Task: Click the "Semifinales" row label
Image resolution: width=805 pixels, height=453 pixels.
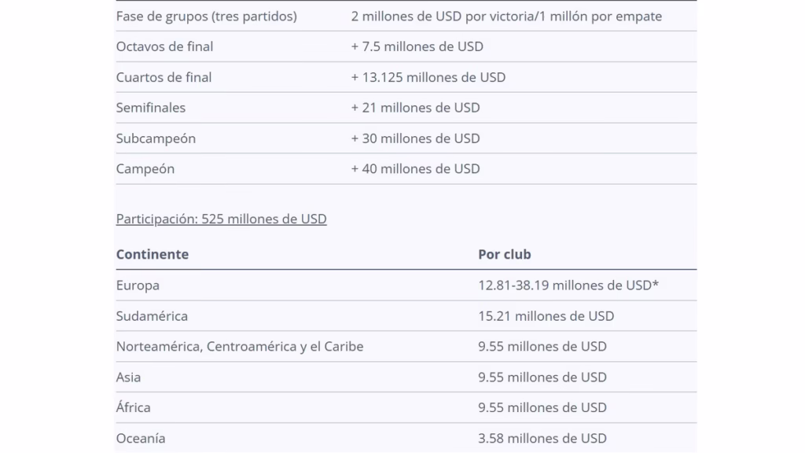Action: [x=151, y=107]
